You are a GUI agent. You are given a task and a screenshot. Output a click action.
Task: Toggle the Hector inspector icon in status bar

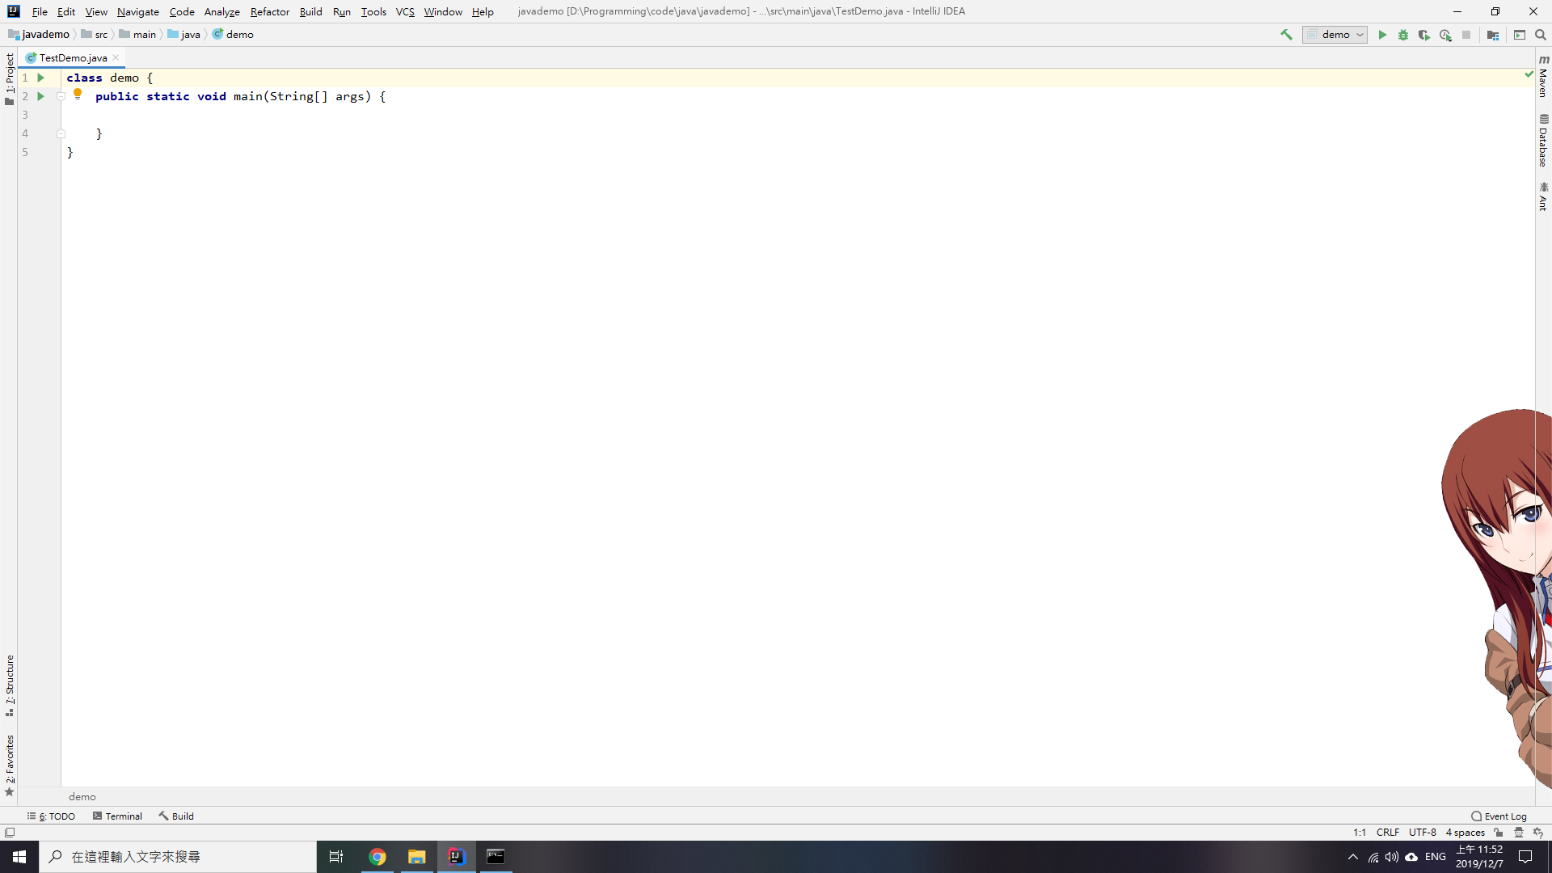click(x=1519, y=832)
